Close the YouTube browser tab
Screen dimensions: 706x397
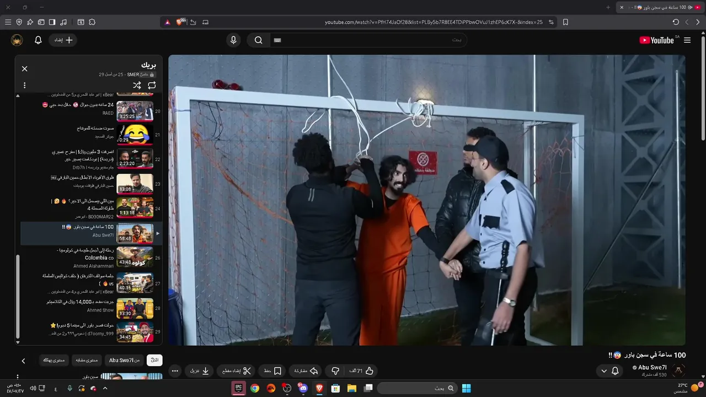click(622, 7)
